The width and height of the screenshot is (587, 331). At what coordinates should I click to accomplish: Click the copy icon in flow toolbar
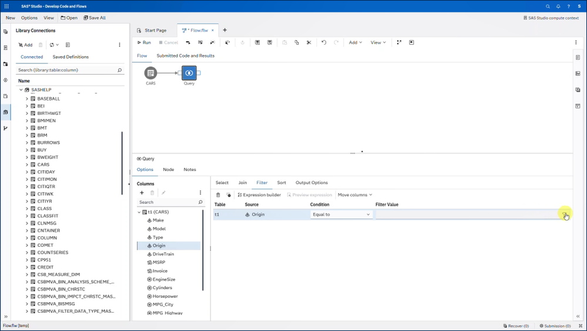[297, 42]
